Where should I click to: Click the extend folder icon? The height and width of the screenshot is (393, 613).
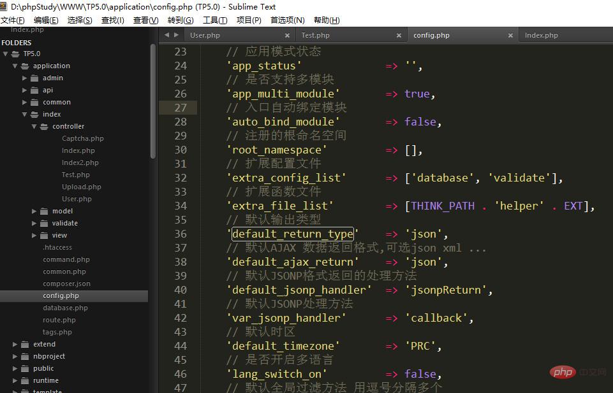[25, 344]
